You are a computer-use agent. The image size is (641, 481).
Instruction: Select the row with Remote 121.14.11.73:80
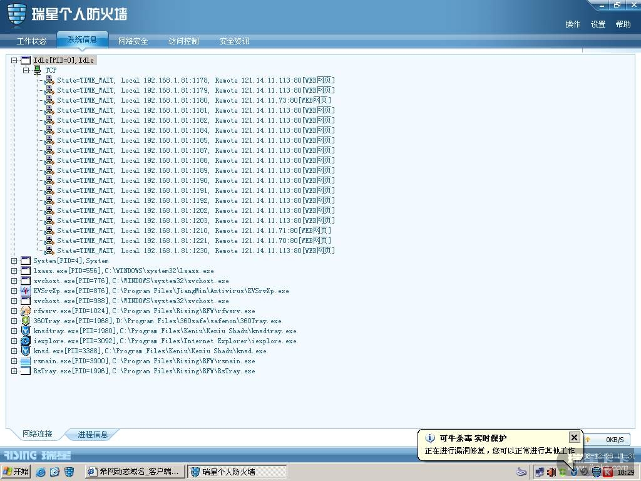click(x=194, y=100)
